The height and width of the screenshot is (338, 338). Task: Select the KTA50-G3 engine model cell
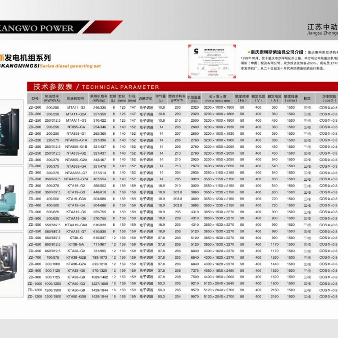pyautogui.click(x=76, y=283)
